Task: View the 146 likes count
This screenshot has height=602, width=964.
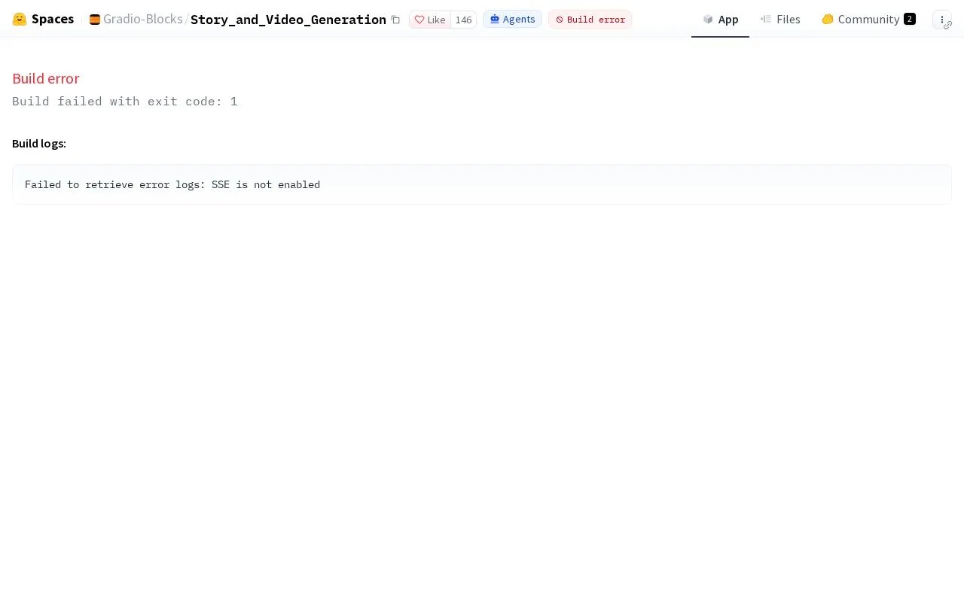Action: [463, 20]
